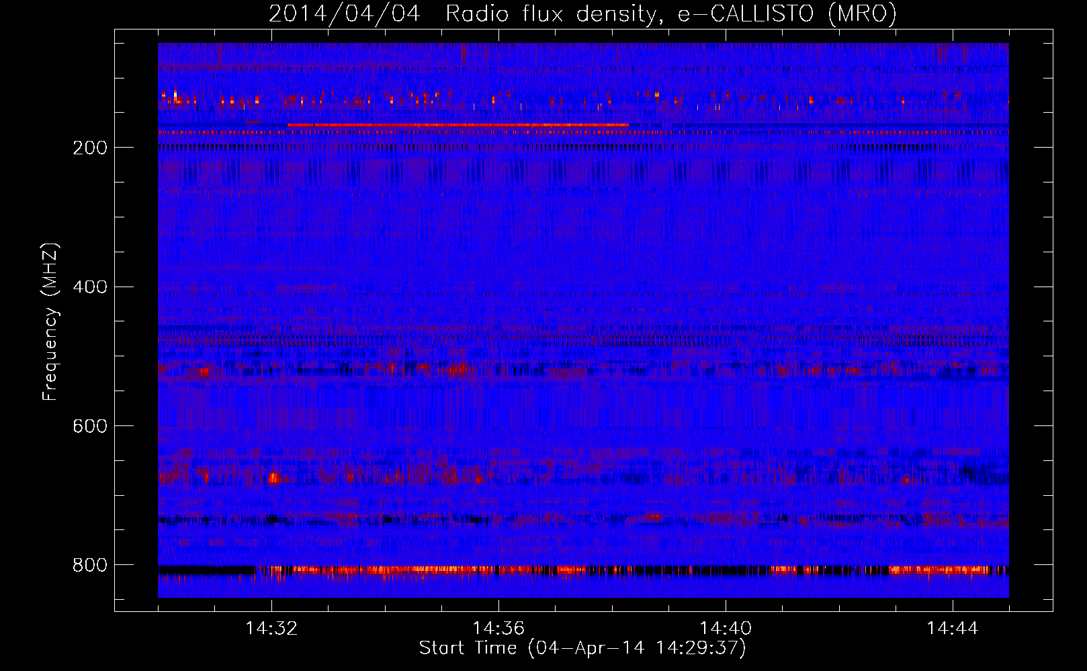
Task: Click the 'Frequency (MHZ)' axis label
Action: coord(50,322)
